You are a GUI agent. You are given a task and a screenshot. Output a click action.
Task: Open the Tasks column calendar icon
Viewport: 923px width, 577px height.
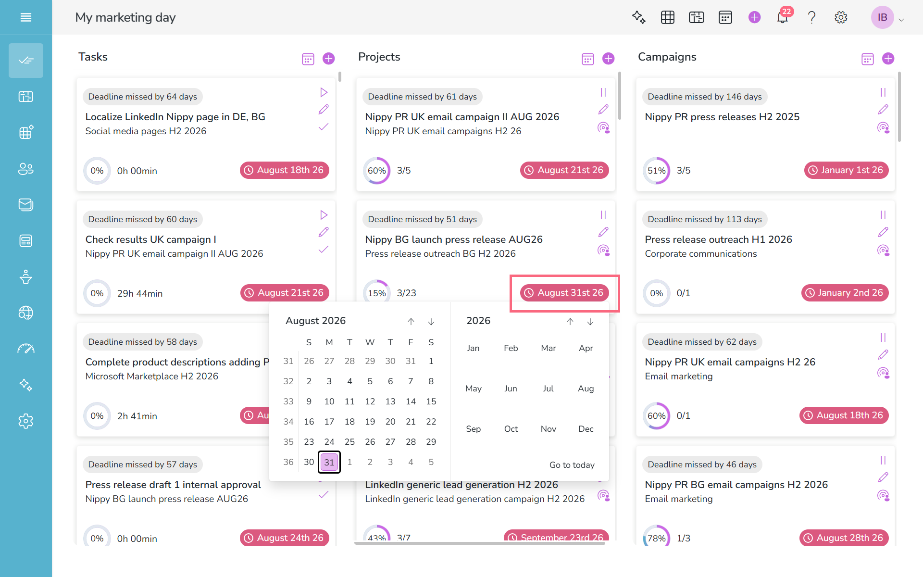[308, 59]
